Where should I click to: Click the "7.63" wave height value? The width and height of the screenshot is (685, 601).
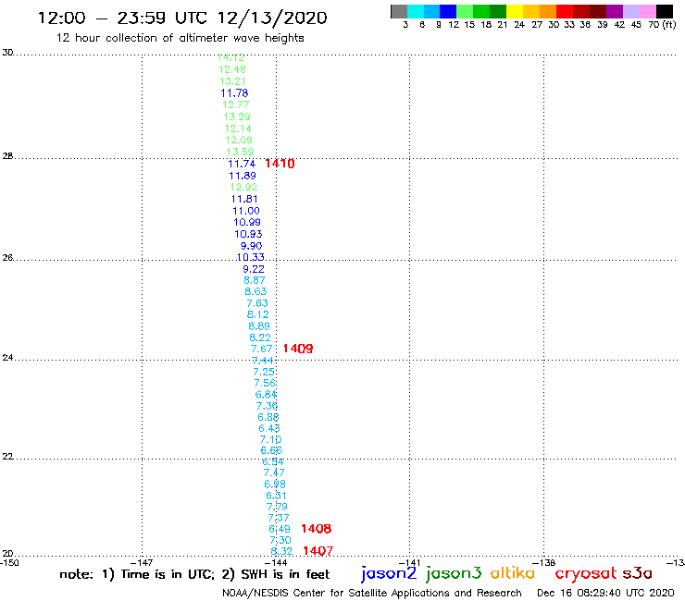point(257,303)
